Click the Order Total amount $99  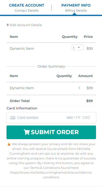click(89, 101)
